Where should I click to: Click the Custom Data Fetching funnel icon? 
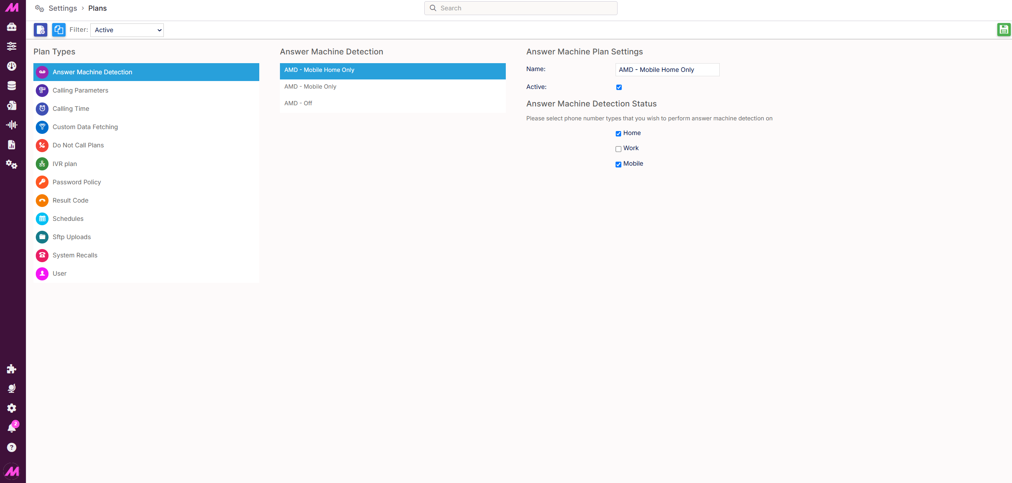pos(42,127)
